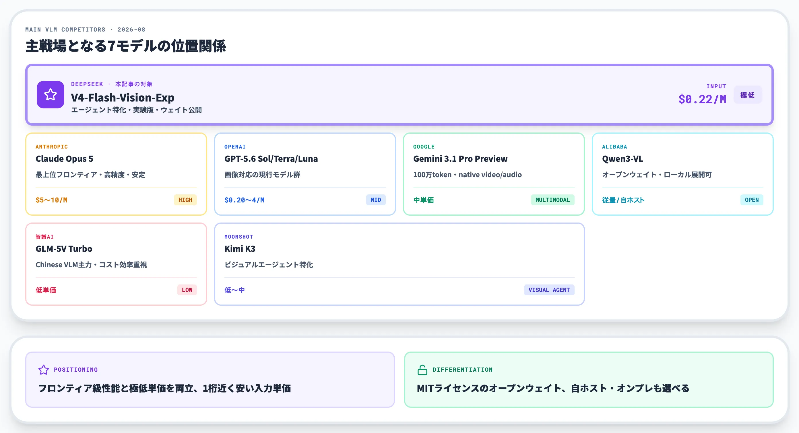The width and height of the screenshot is (799, 433).
Task: Click the $5〜10/M price text
Action: (51, 200)
